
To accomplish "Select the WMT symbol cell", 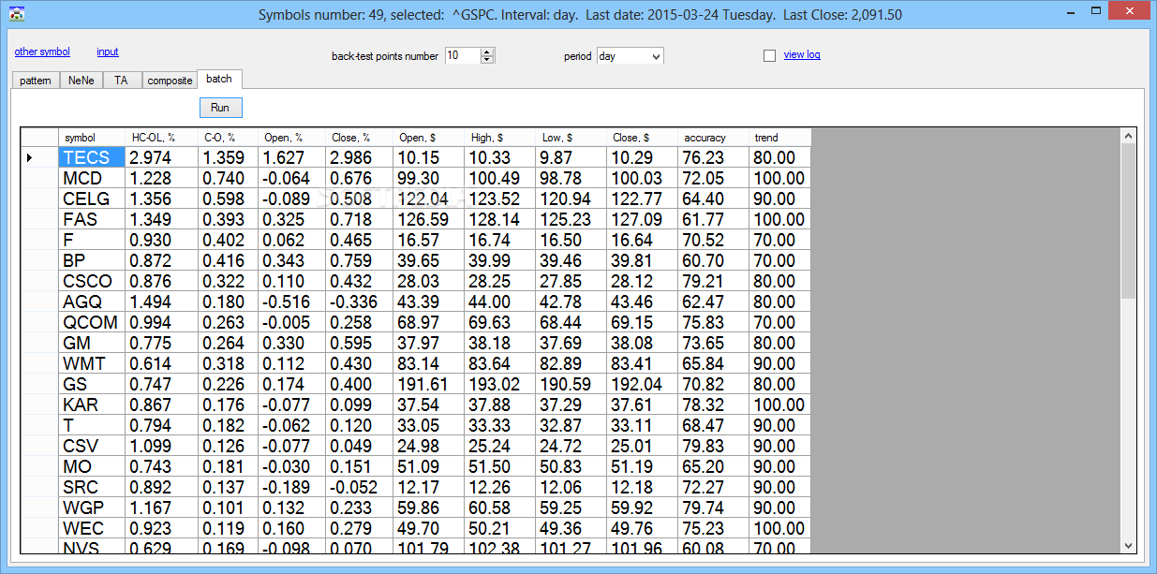I will pos(92,364).
